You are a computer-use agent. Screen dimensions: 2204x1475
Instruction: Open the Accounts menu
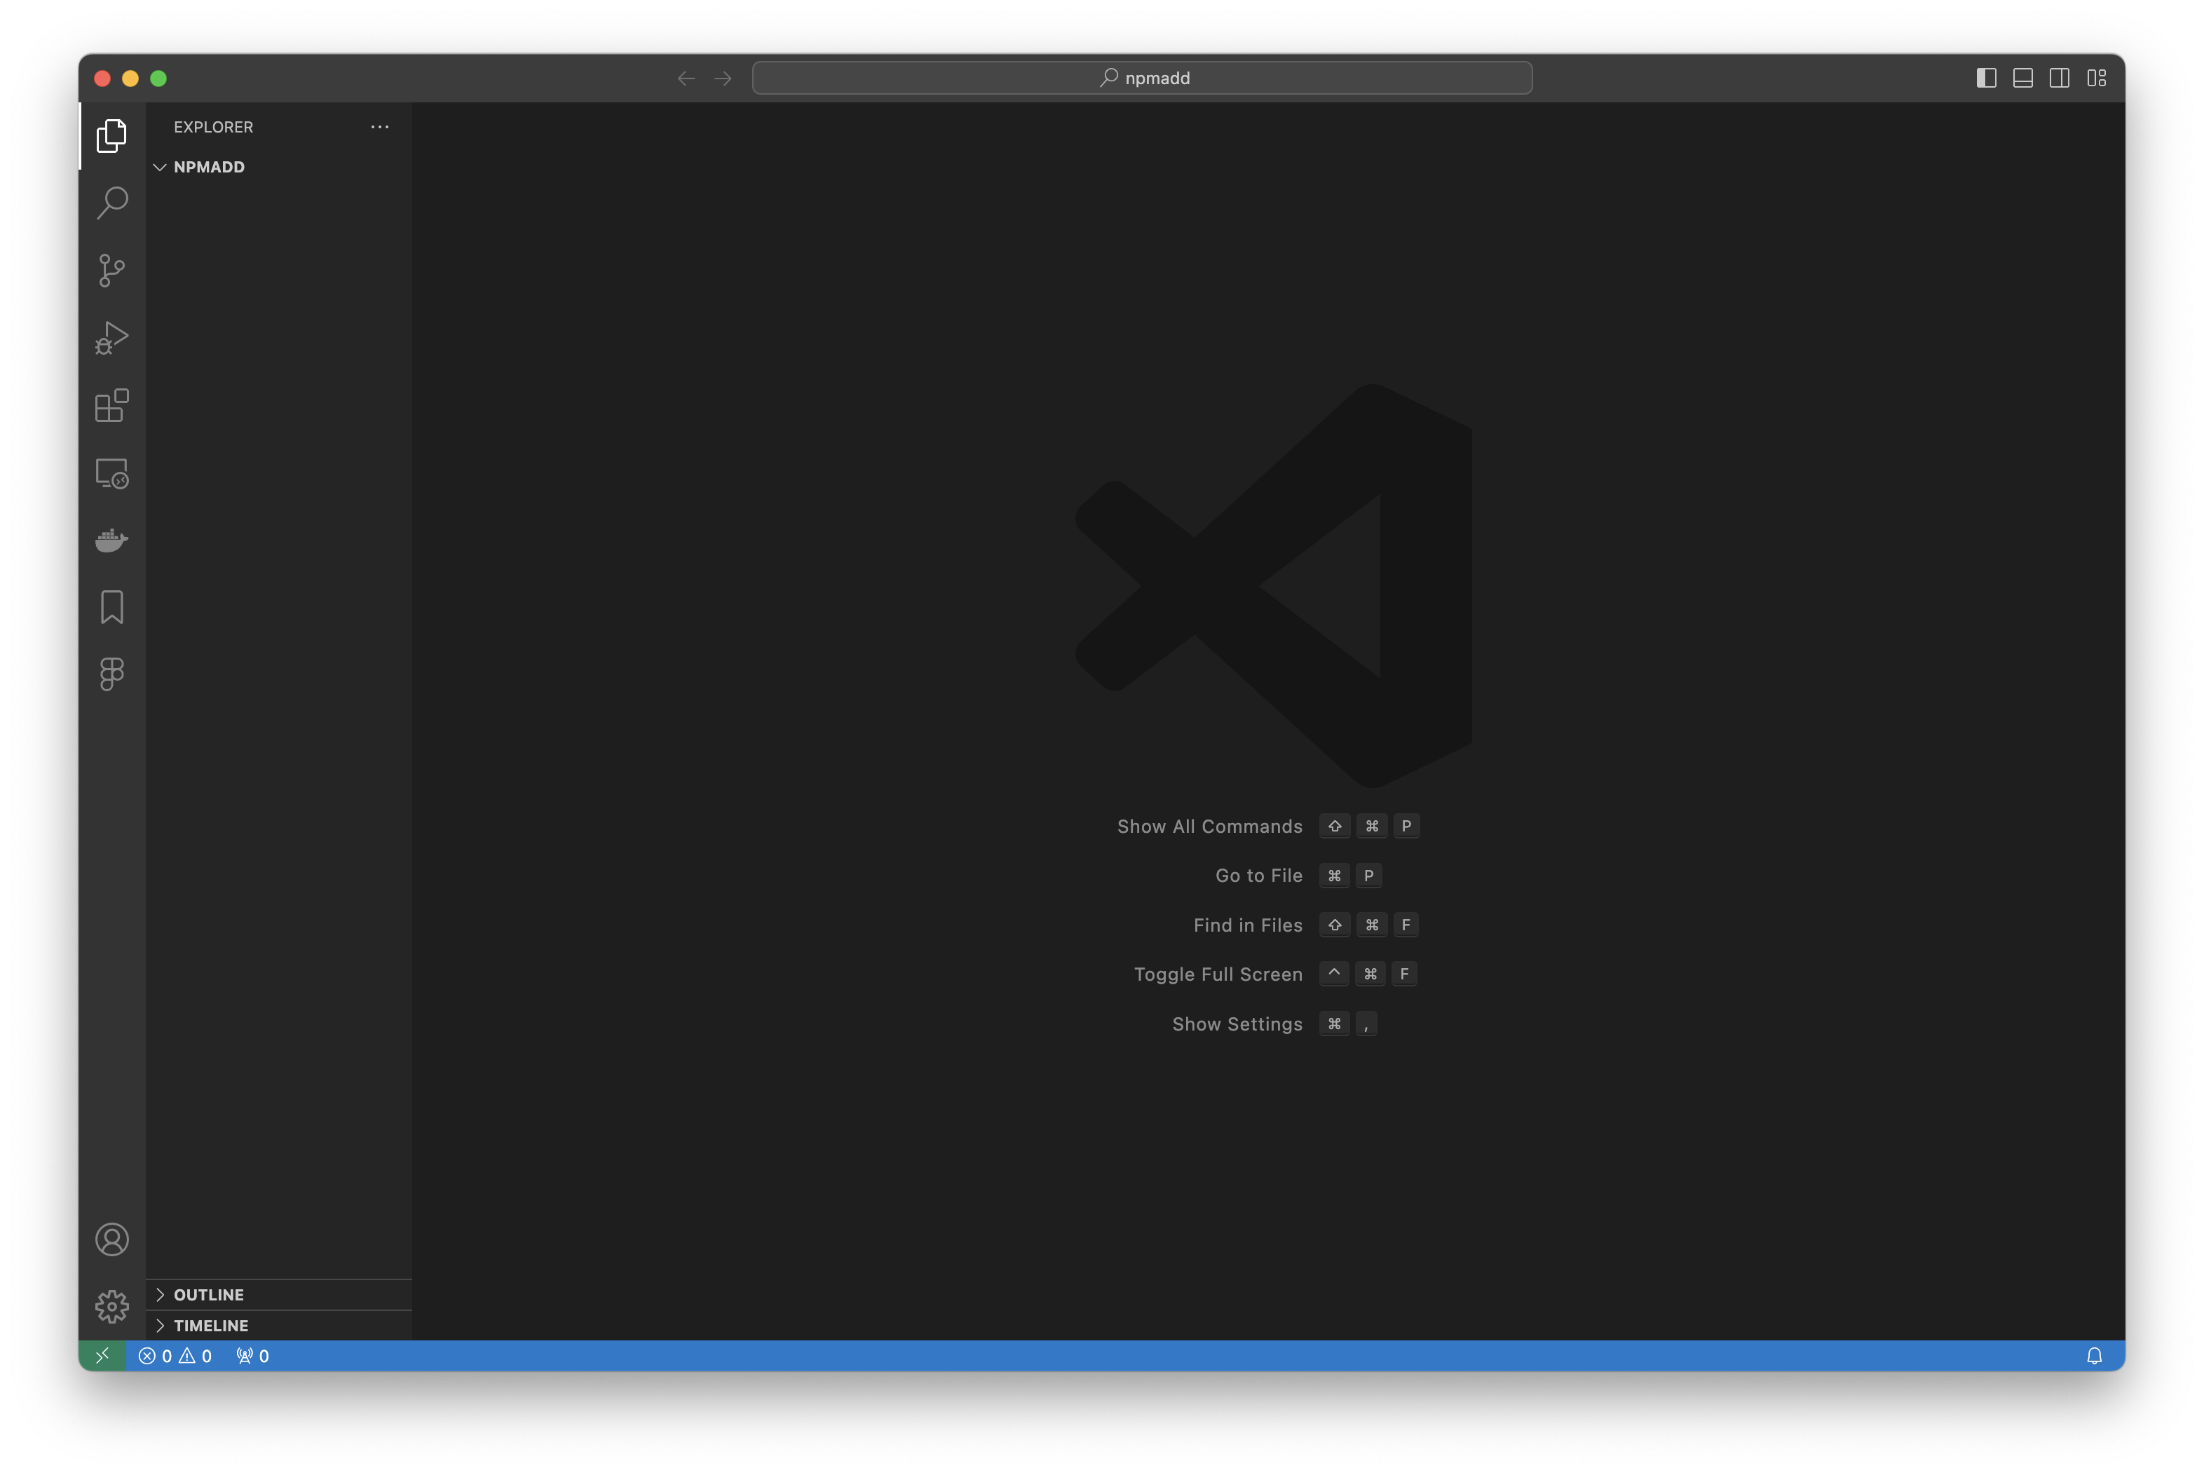112,1240
